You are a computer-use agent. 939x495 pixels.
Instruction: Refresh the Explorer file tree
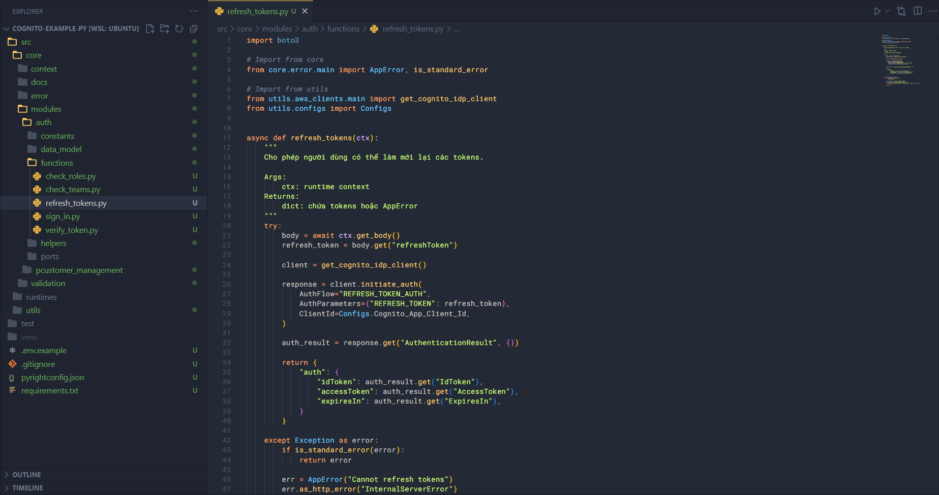179,29
